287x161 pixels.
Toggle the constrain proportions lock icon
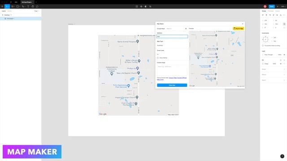pos(284,24)
